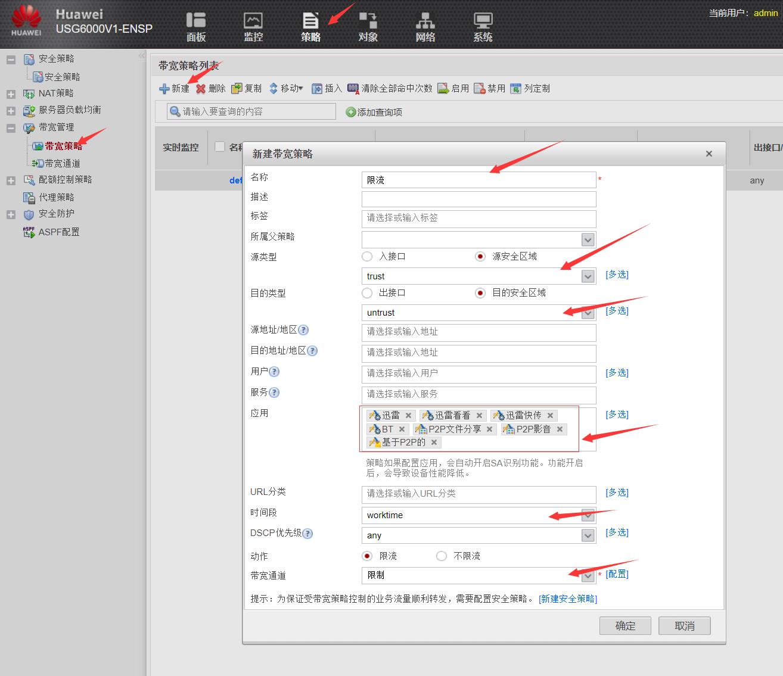Screen dimensions: 783x676
Task: Click the 新建安全策略 link
Action: pos(567,599)
